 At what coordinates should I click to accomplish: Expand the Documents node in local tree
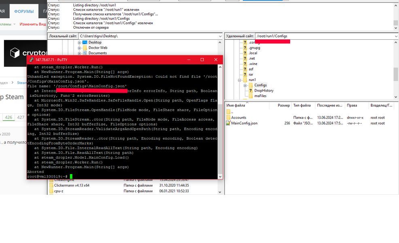click(79, 53)
